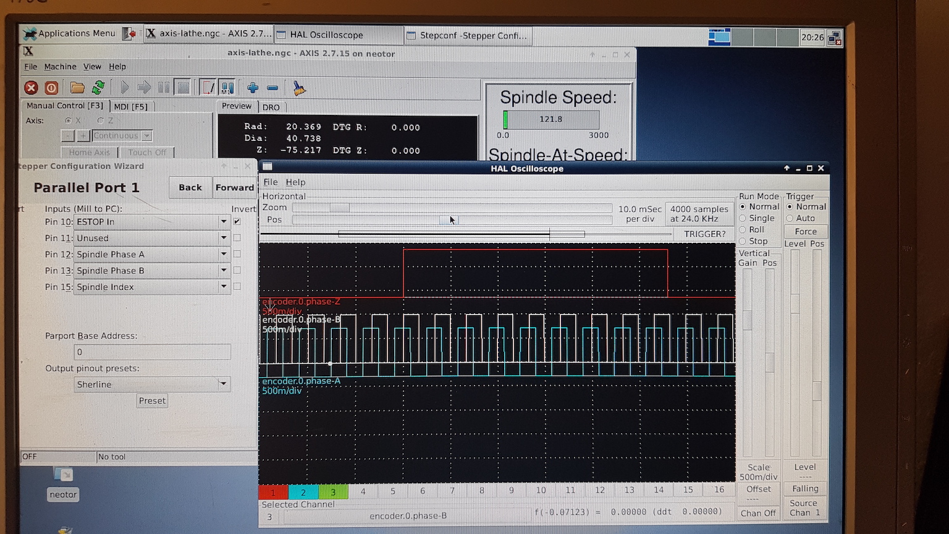Viewport: 949px width, 534px height.
Task: Reload the current file with green arrows
Action: pos(98,88)
